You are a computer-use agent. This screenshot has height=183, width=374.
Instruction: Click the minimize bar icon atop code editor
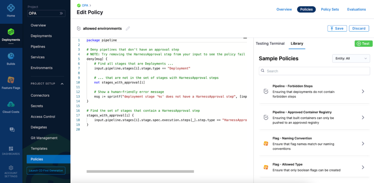pyautogui.click(x=245, y=38)
